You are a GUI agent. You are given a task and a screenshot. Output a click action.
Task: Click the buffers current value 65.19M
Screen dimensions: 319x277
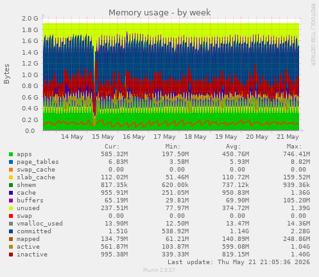coord(116,201)
